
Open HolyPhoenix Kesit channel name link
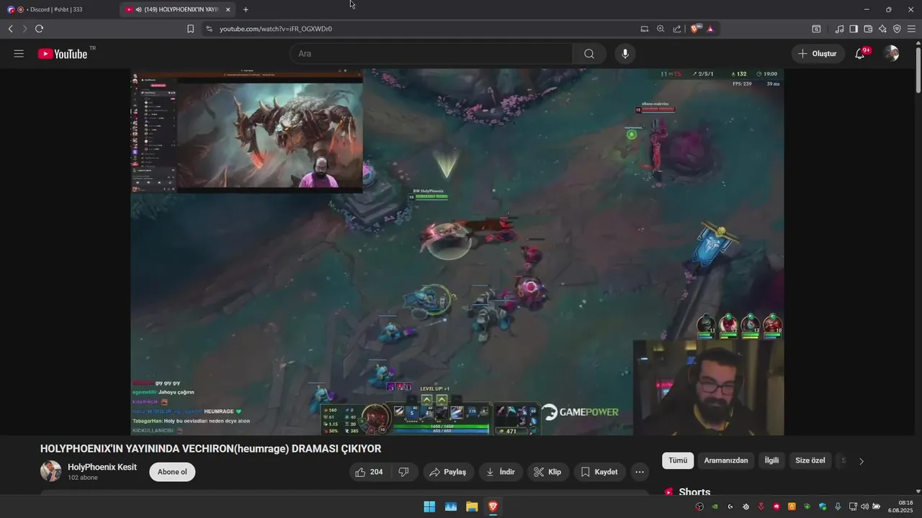pyautogui.click(x=102, y=467)
